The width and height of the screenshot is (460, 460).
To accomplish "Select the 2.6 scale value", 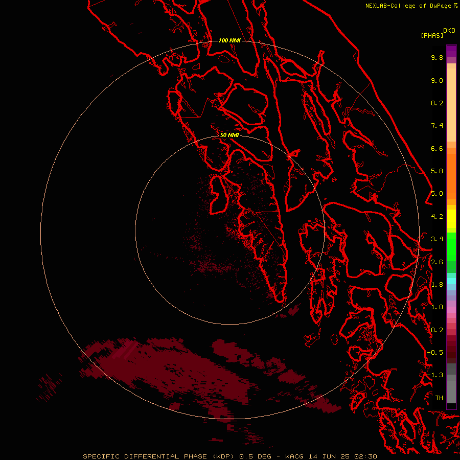I will 437,262.
